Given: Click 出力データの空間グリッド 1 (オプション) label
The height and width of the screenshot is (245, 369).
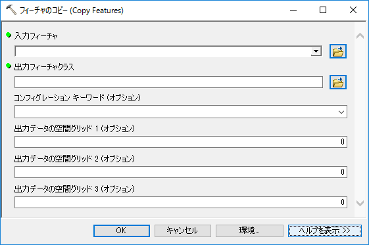Looking at the screenshot, I should [x=74, y=129].
